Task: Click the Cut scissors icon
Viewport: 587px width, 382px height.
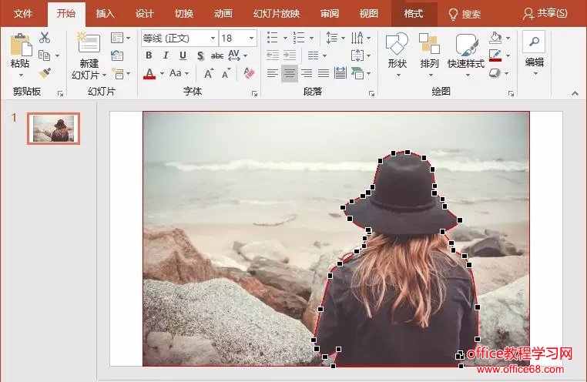Action: [x=45, y=38]
